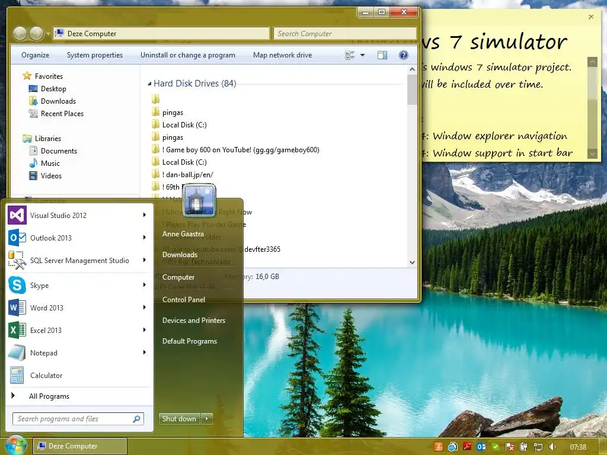Toggle the preview pane icon in Explorer
This screenshot has width=607, height=455.
point(382,55)
